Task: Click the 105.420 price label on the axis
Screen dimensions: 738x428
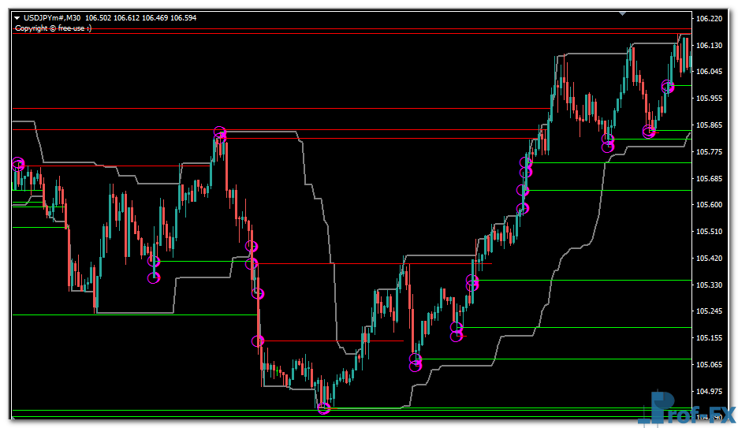Action: (710, 259)
